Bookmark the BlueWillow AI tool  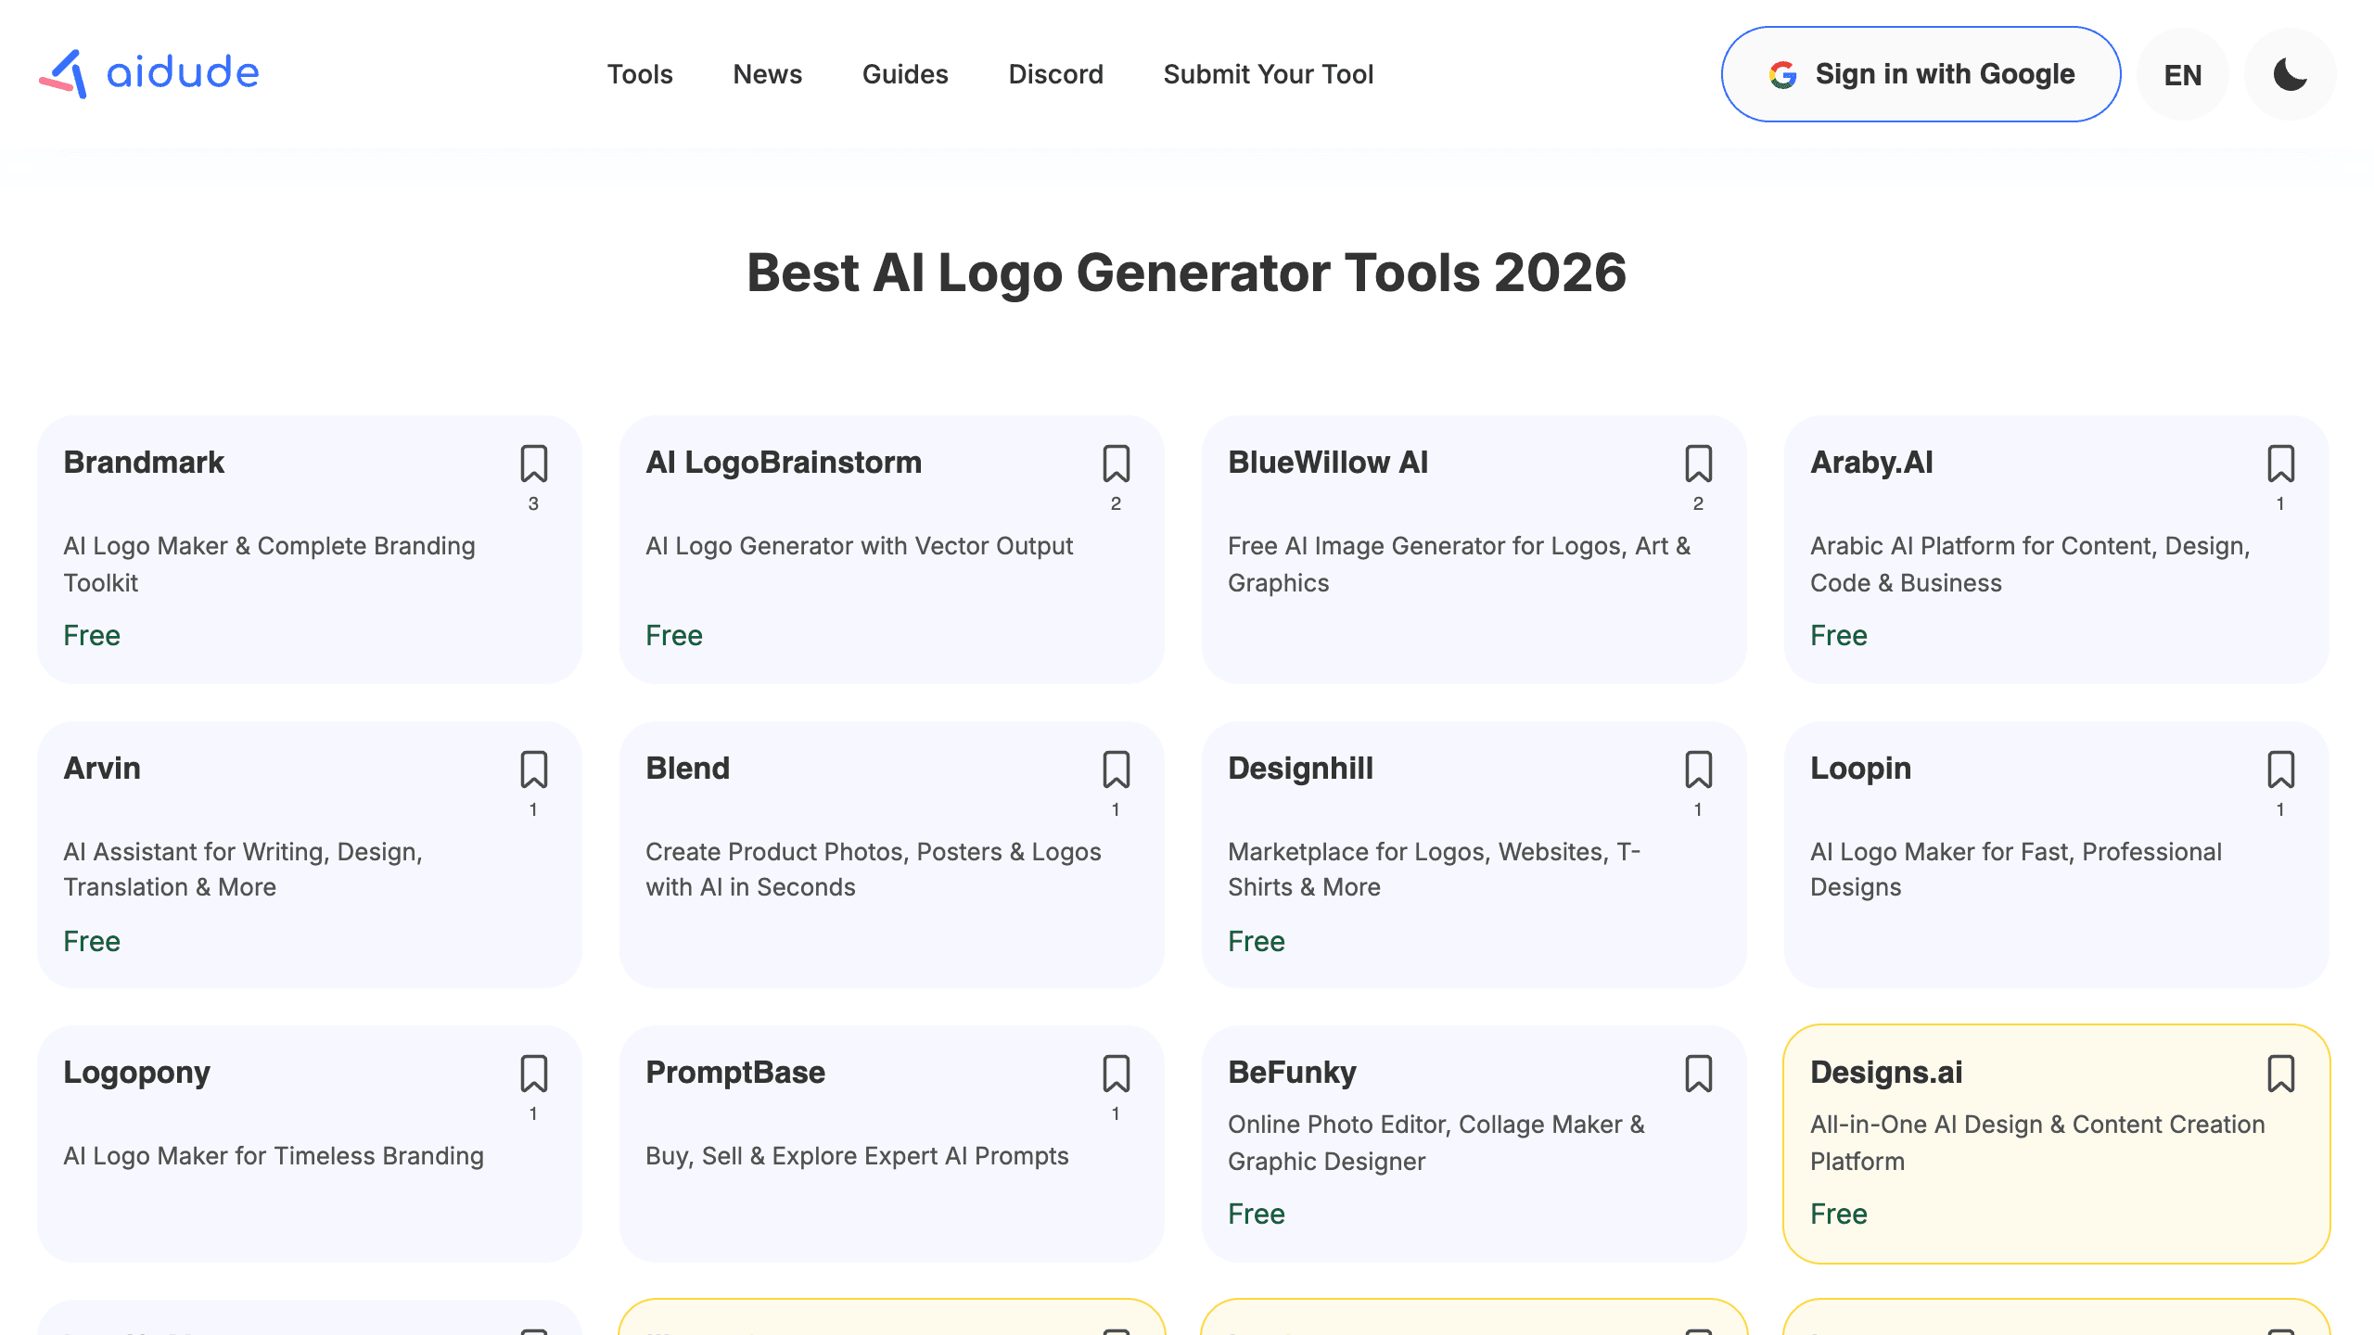(1699, 464)
